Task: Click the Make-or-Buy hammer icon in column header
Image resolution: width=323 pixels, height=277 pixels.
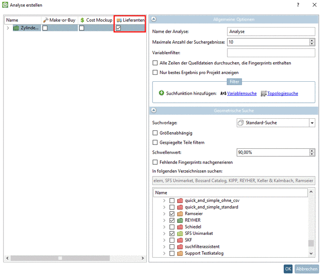Action: click(x=46, y=20)
